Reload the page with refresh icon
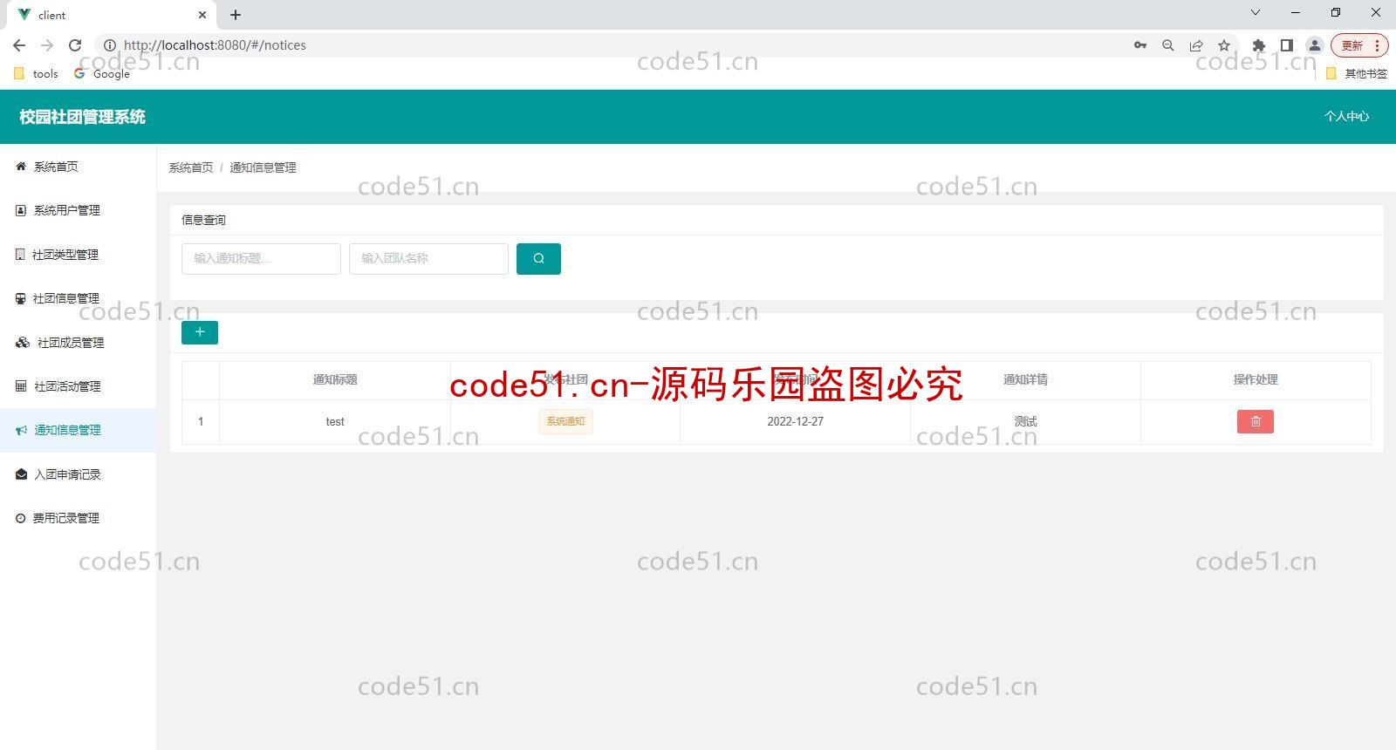1396x750 pixels. tap(75, 45)
